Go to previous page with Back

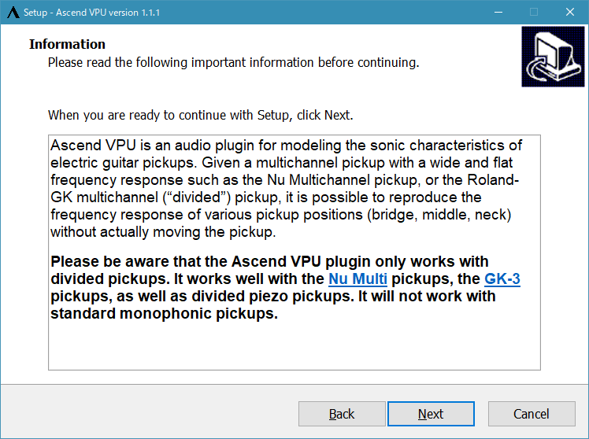pyautogui.click(x=342, y=414)
